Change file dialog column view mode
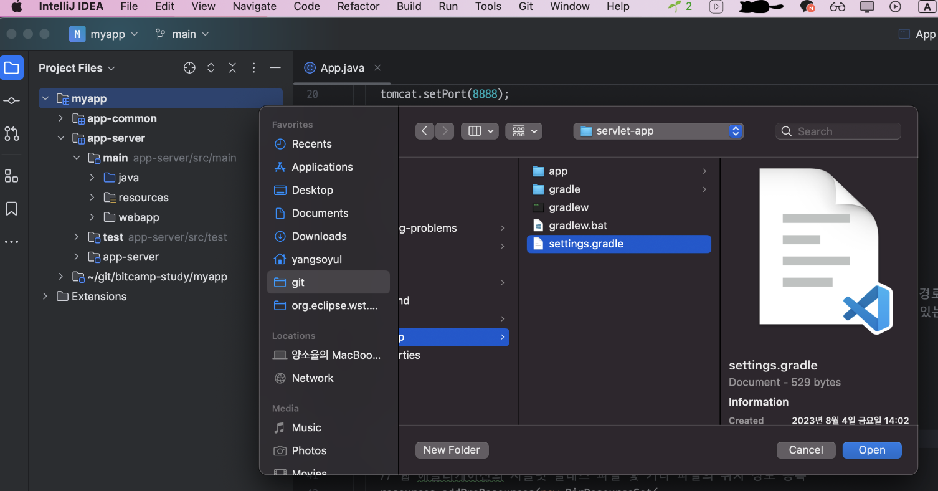Image resolution: width=938 pixels, height=491 pixels. coord(480,131)
